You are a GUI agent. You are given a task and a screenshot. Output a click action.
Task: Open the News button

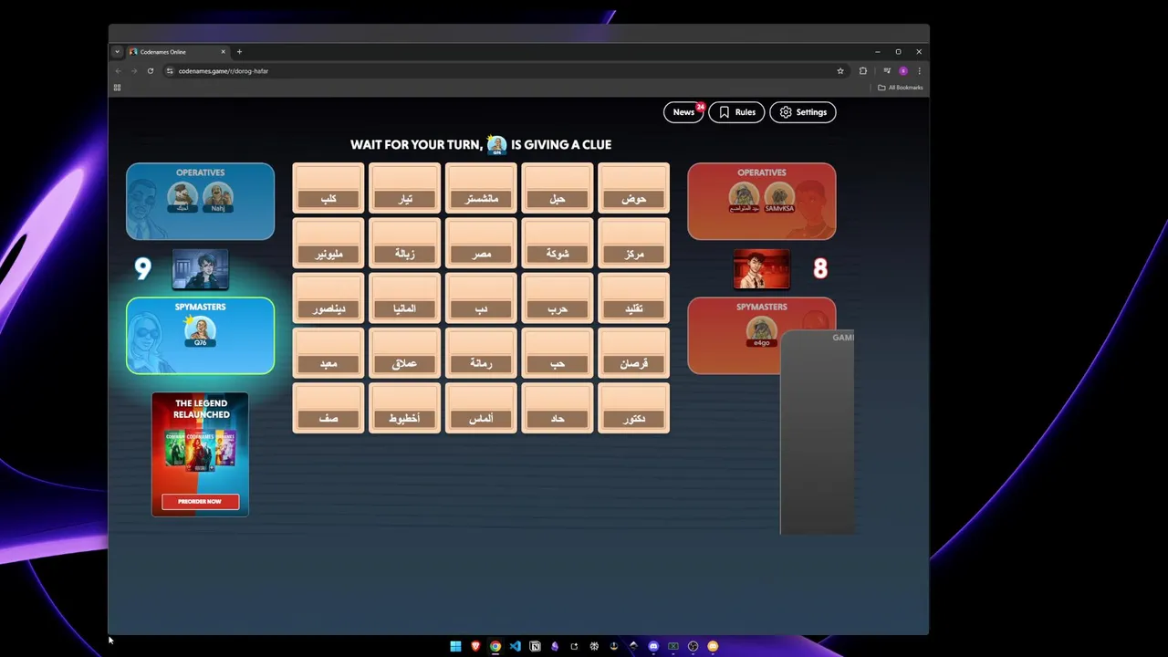[x=683, y=112]
